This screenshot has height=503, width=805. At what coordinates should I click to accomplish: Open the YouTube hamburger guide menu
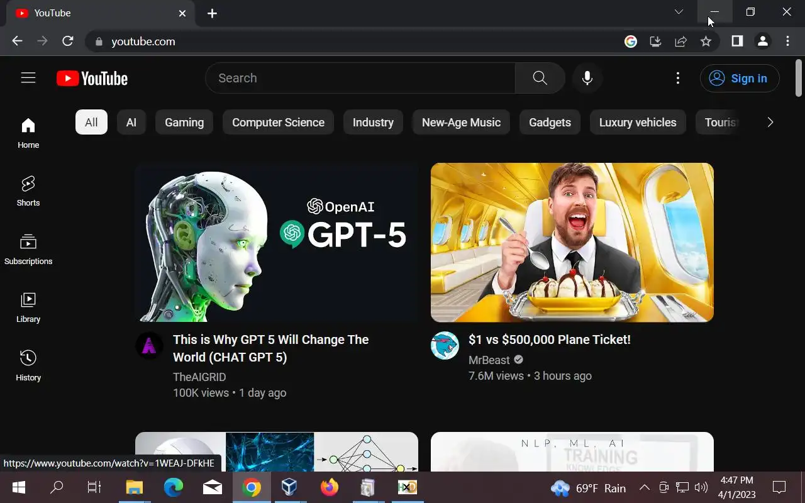point(28,78)
